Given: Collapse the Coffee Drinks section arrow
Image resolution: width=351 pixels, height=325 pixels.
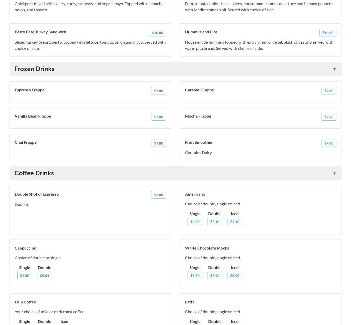Looking at the screenshot, I should point(334,174).
